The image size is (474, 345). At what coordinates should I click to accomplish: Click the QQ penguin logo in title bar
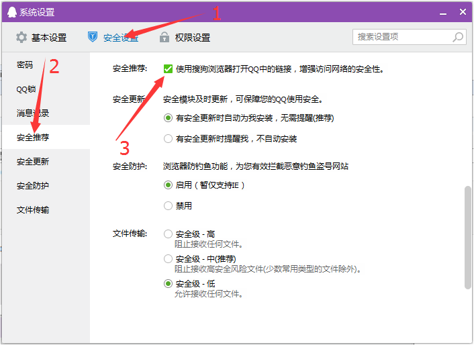[x=12, y=12]
